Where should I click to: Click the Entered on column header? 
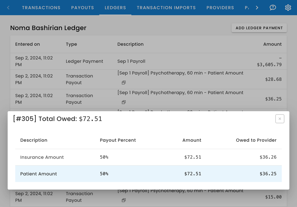tap(28, 44)
